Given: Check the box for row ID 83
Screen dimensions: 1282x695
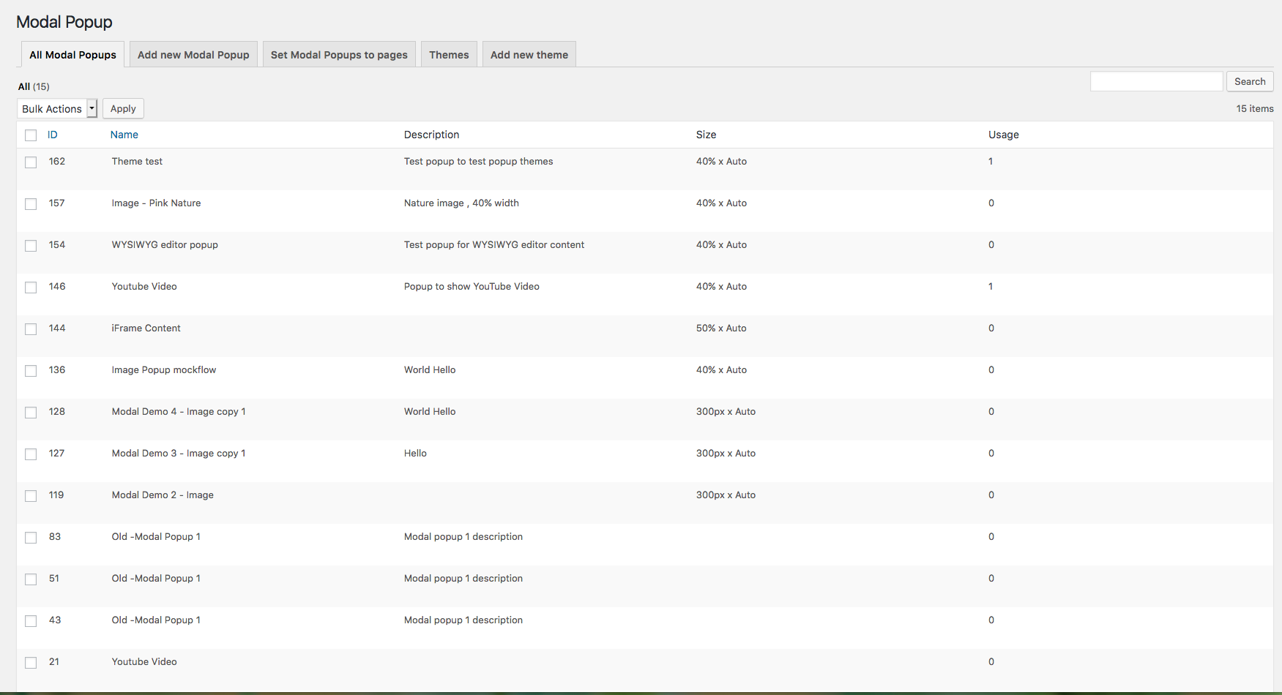Looking at the screenshot, I should (x=31, y=538).
